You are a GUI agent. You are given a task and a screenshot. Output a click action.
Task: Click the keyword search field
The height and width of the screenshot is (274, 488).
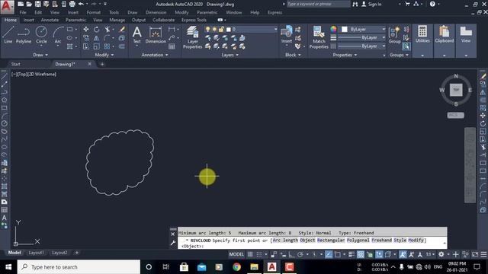pyautogui.click(x=318, y=4)
